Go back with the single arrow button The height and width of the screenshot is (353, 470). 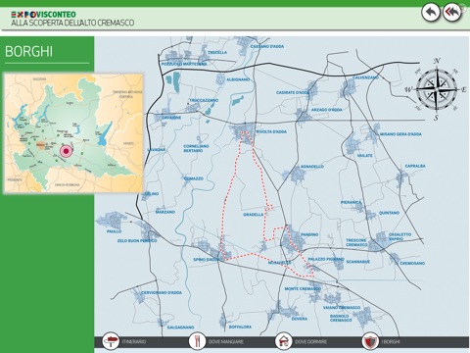click(431, 13)
